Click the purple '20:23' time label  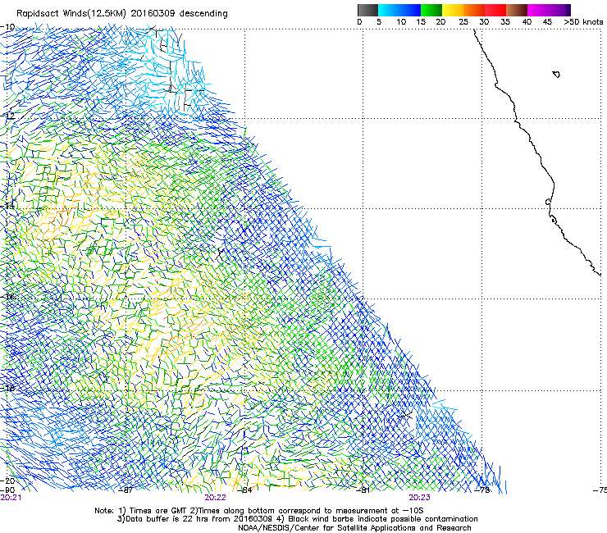pyautogui.click(x=420, y=498)
